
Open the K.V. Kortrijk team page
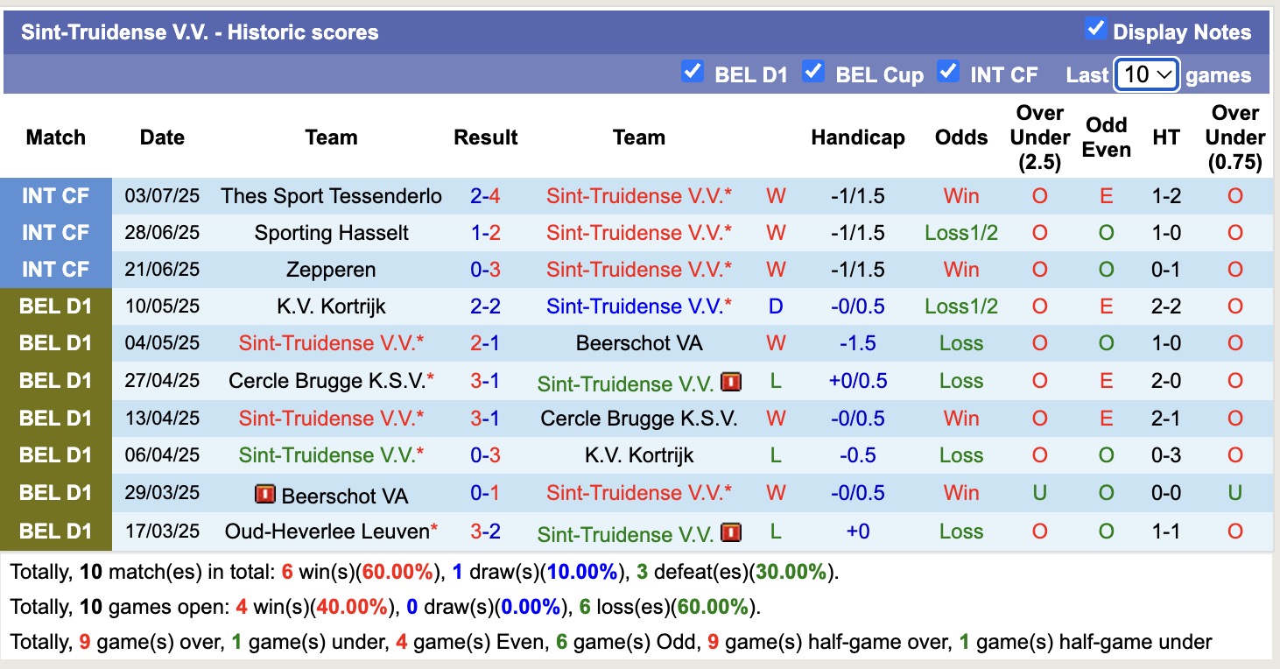click(331, 306)
